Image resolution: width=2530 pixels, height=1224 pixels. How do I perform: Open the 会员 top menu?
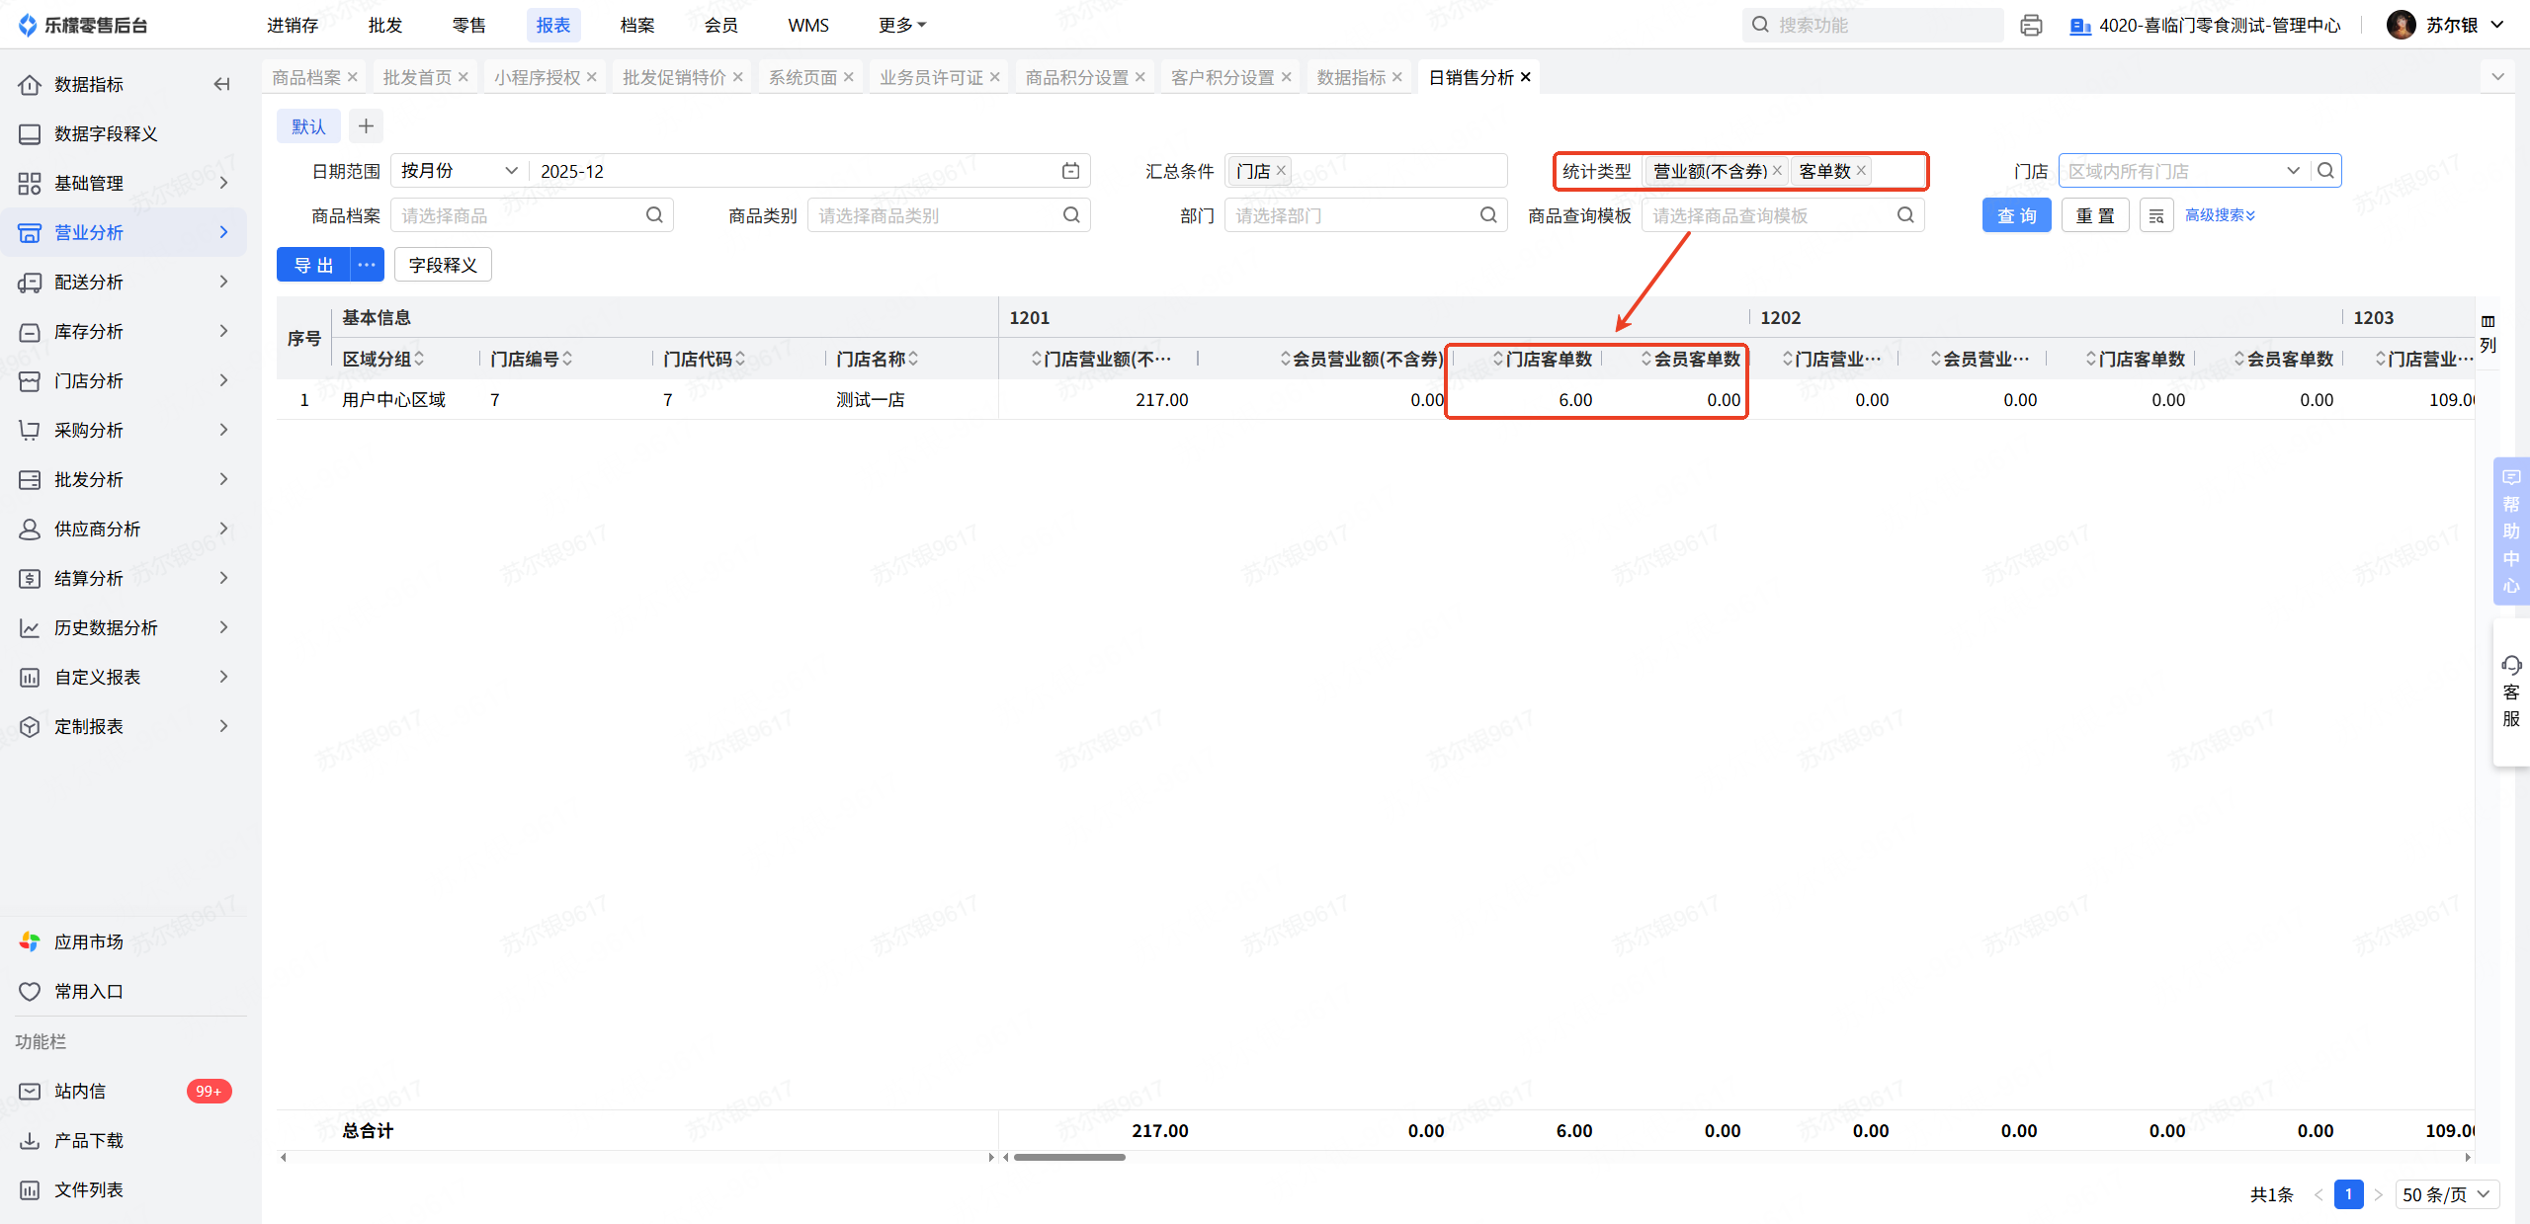click(720, 26)
